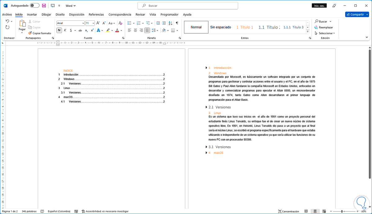Click the Undo arrow icon

7,21
